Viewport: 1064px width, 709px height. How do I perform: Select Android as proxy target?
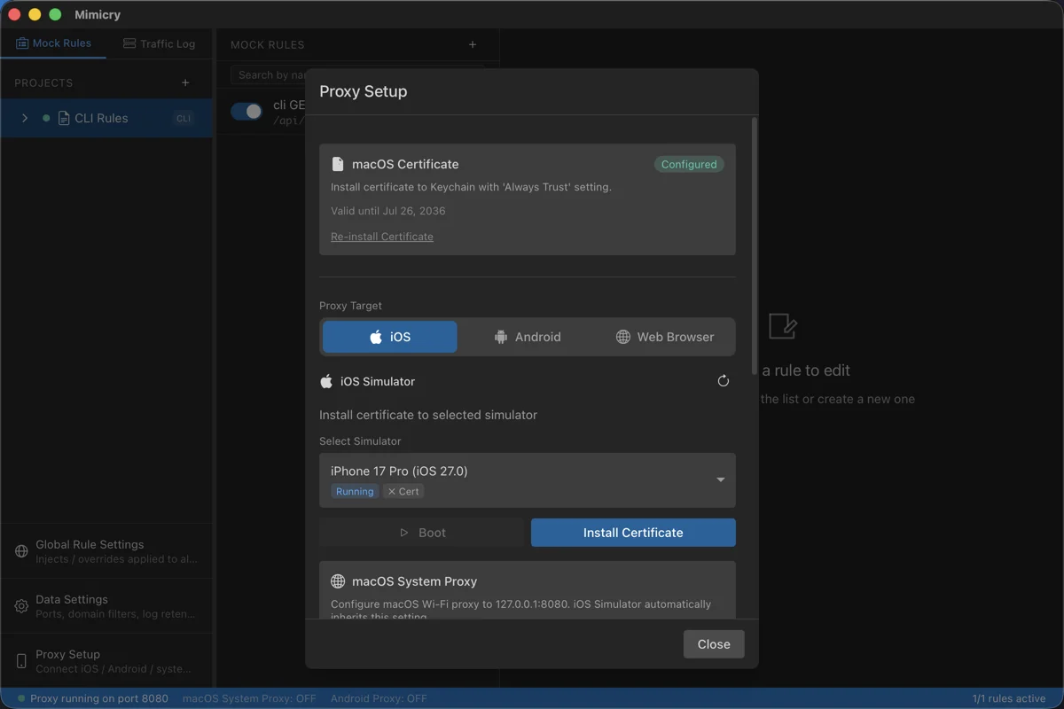(528, 337)
